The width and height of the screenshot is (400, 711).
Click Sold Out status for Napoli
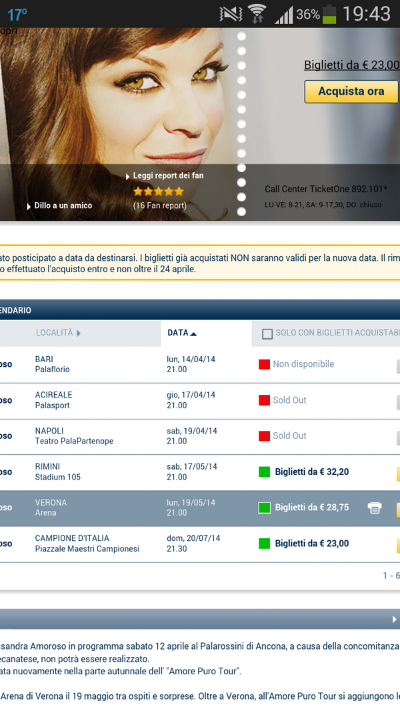(289, 436)
